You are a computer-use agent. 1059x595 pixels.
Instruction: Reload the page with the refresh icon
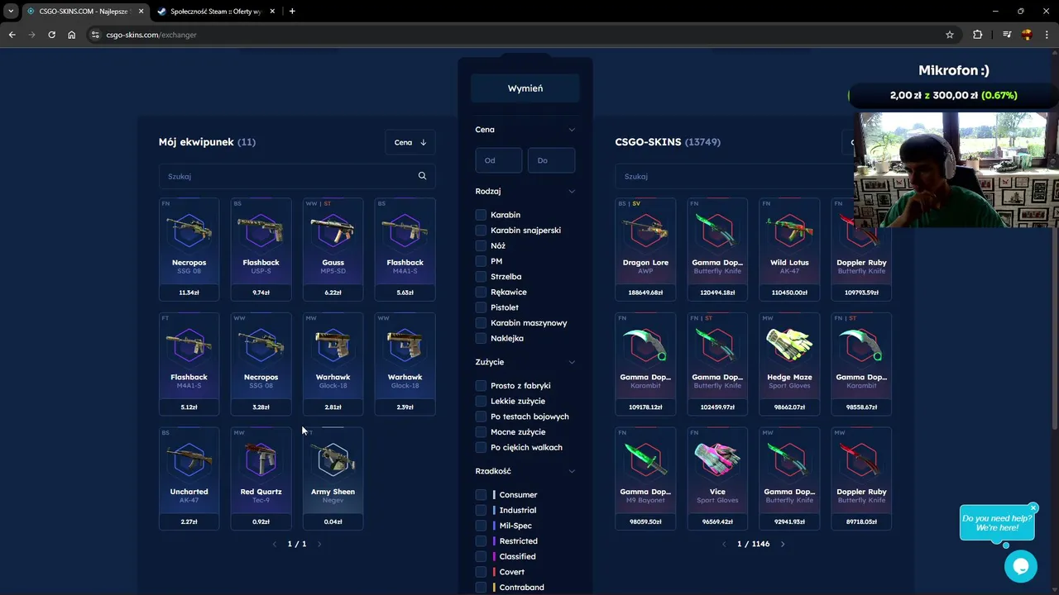pyautogui.click(x=51, y=35)
